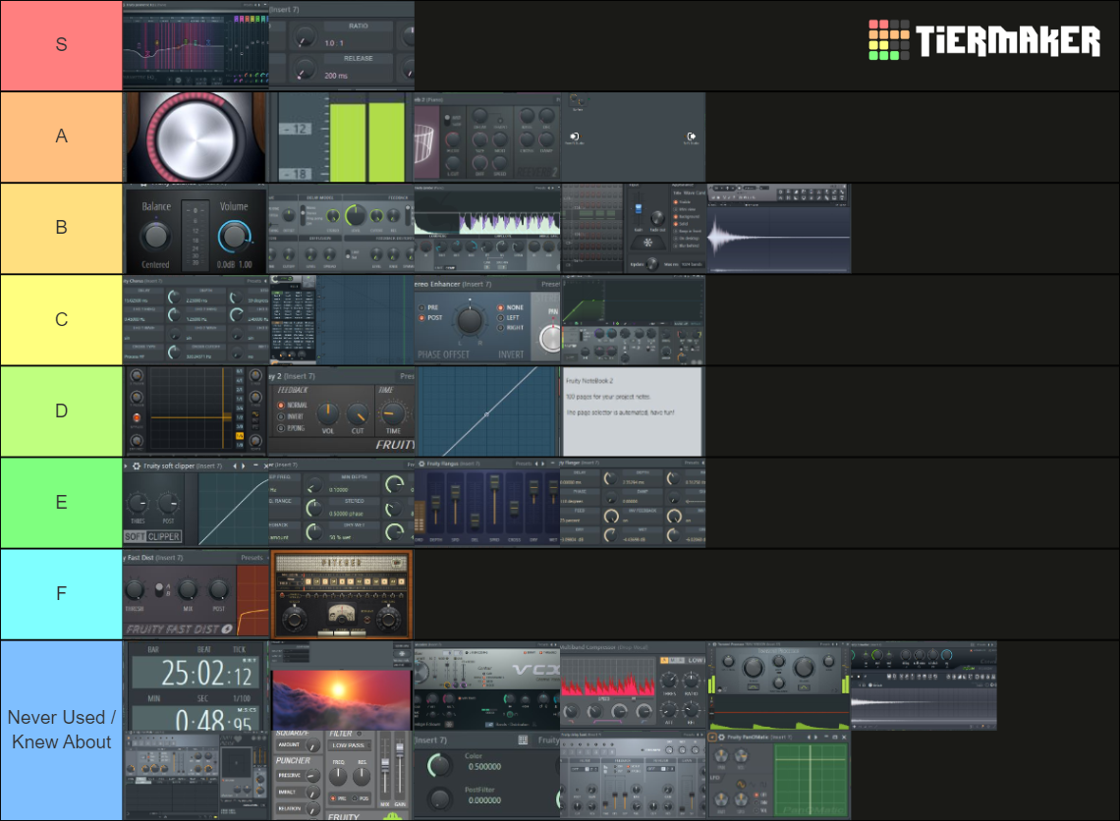The height and width of the screenshot is (821, 1120).
Task: Open the Presets dropdown on Fruity Flanger
Action: coord(691,463)
